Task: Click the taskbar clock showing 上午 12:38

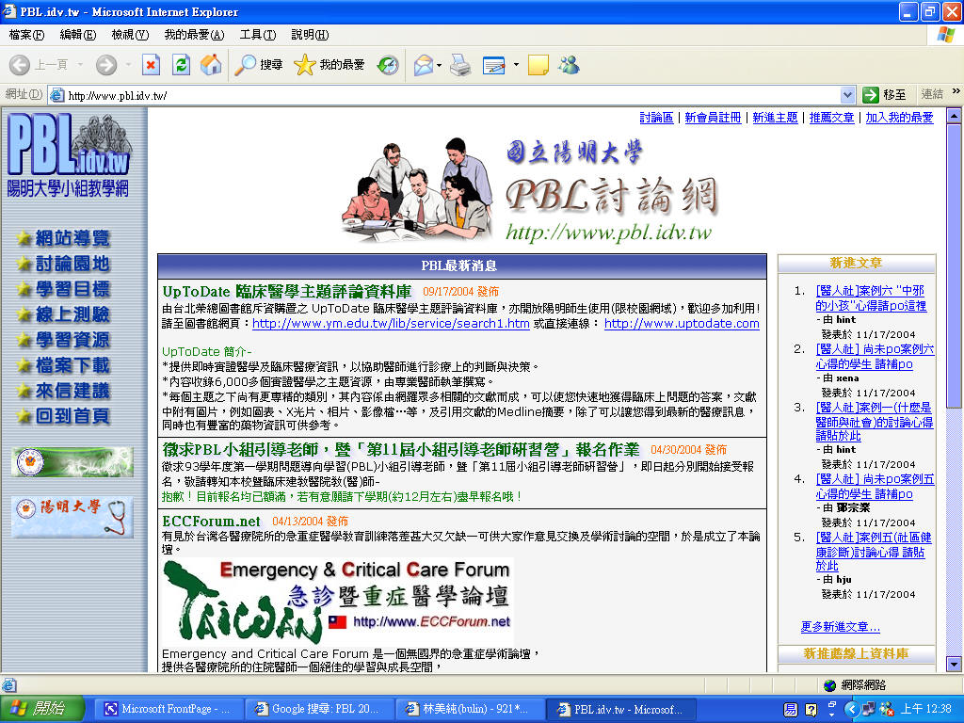Action: coord(926,709)
